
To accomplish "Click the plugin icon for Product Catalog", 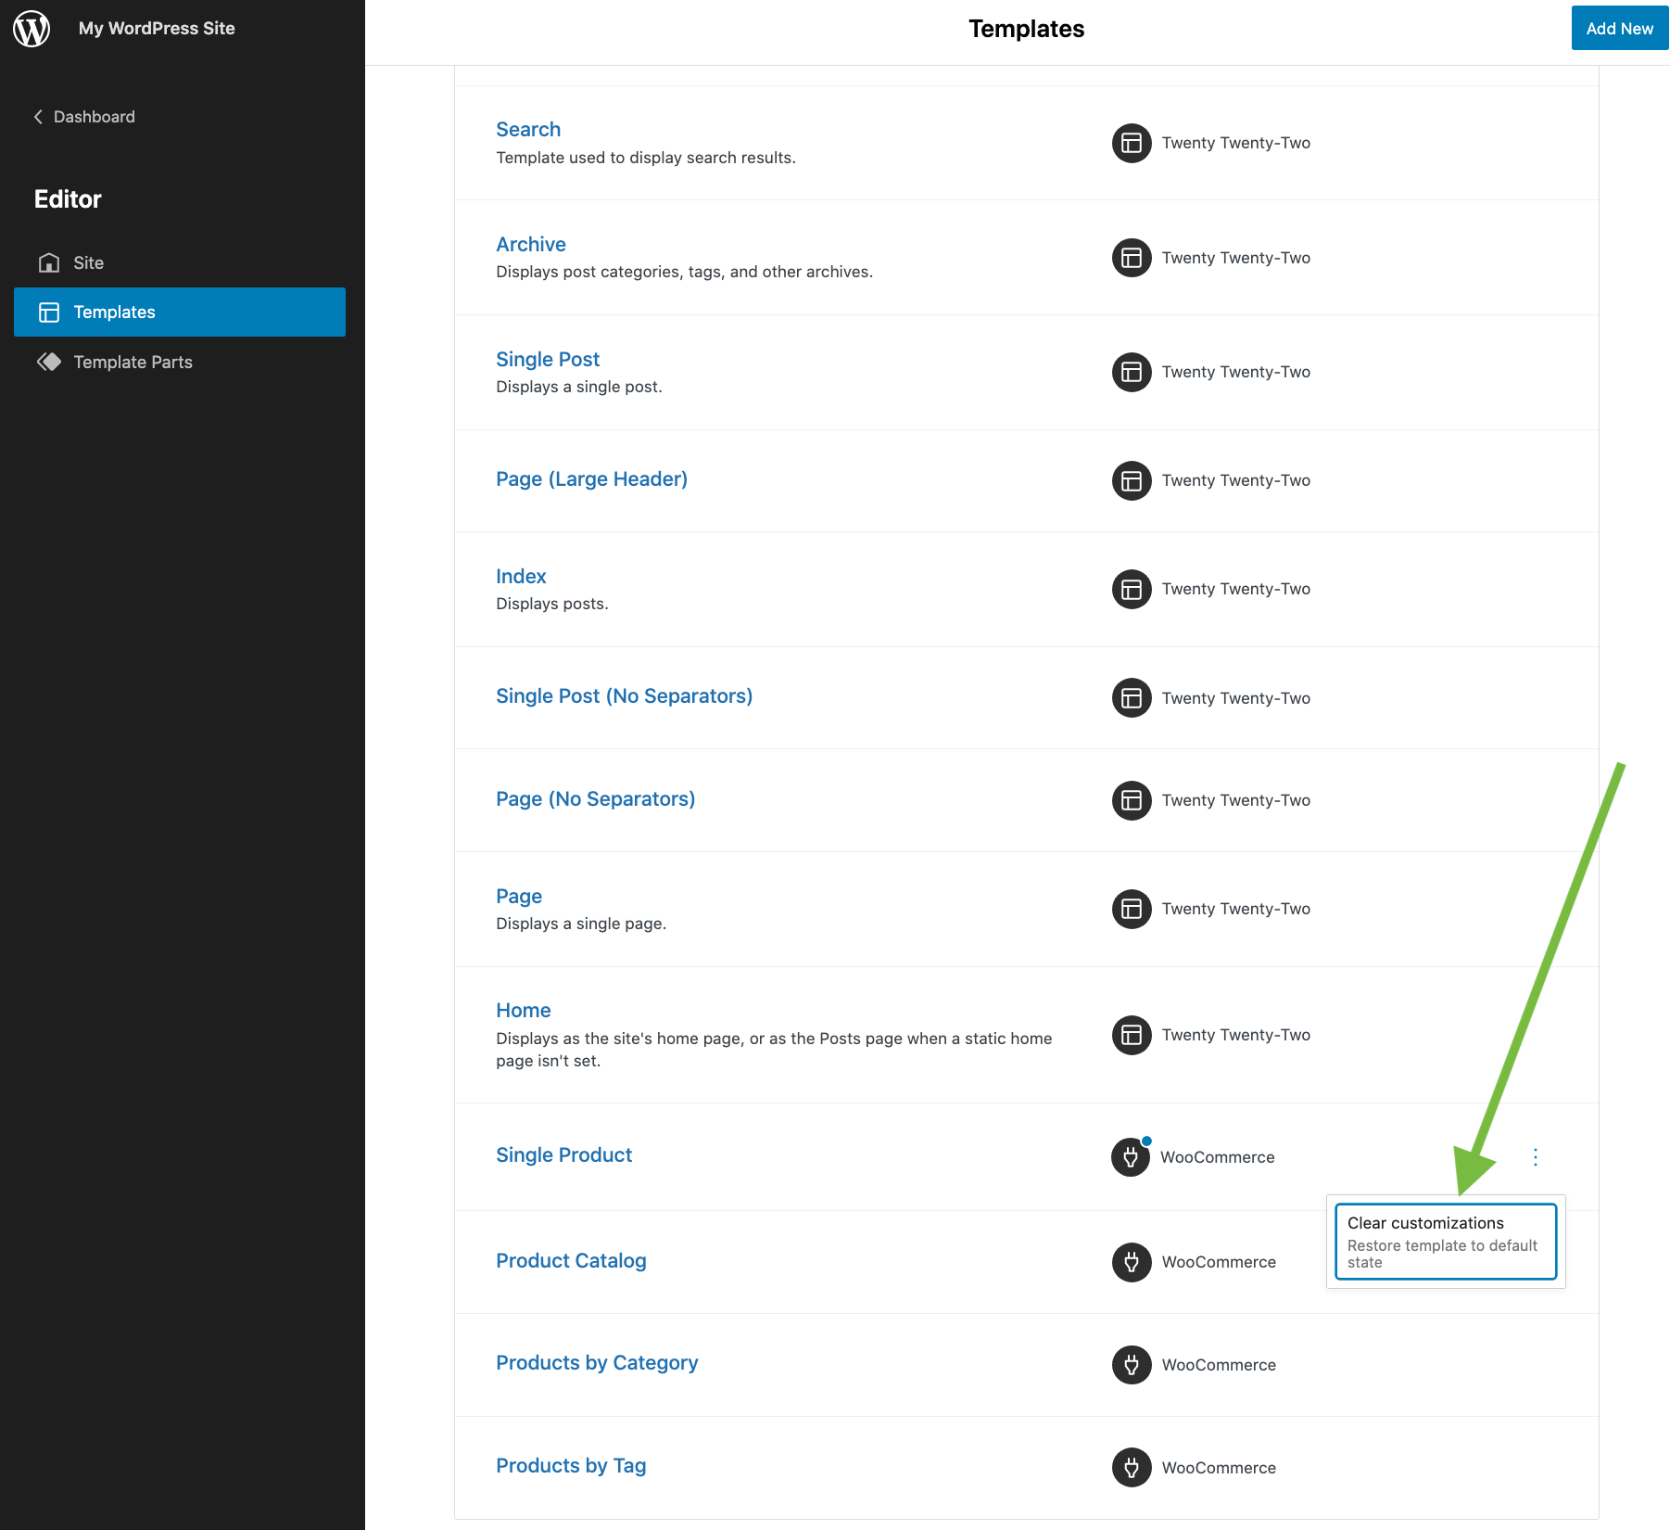I will pyautogui.click(x=1131, y=1262).
